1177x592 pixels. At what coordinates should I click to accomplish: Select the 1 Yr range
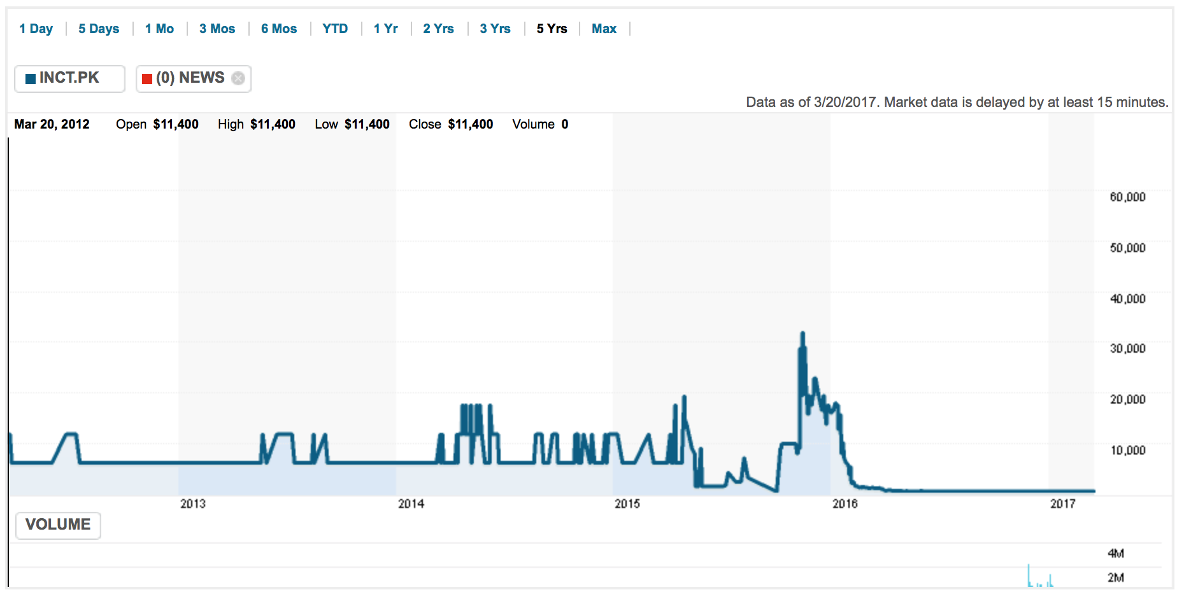385,29
